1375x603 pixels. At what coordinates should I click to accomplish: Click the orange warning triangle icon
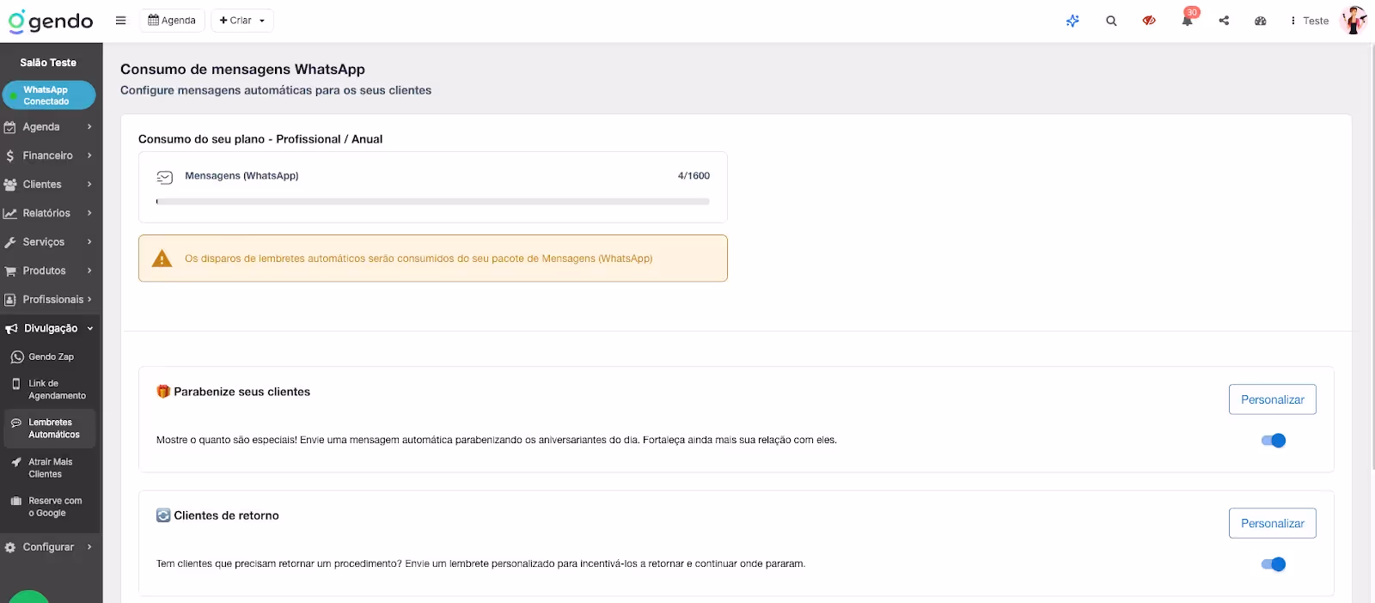coord(162,259)
